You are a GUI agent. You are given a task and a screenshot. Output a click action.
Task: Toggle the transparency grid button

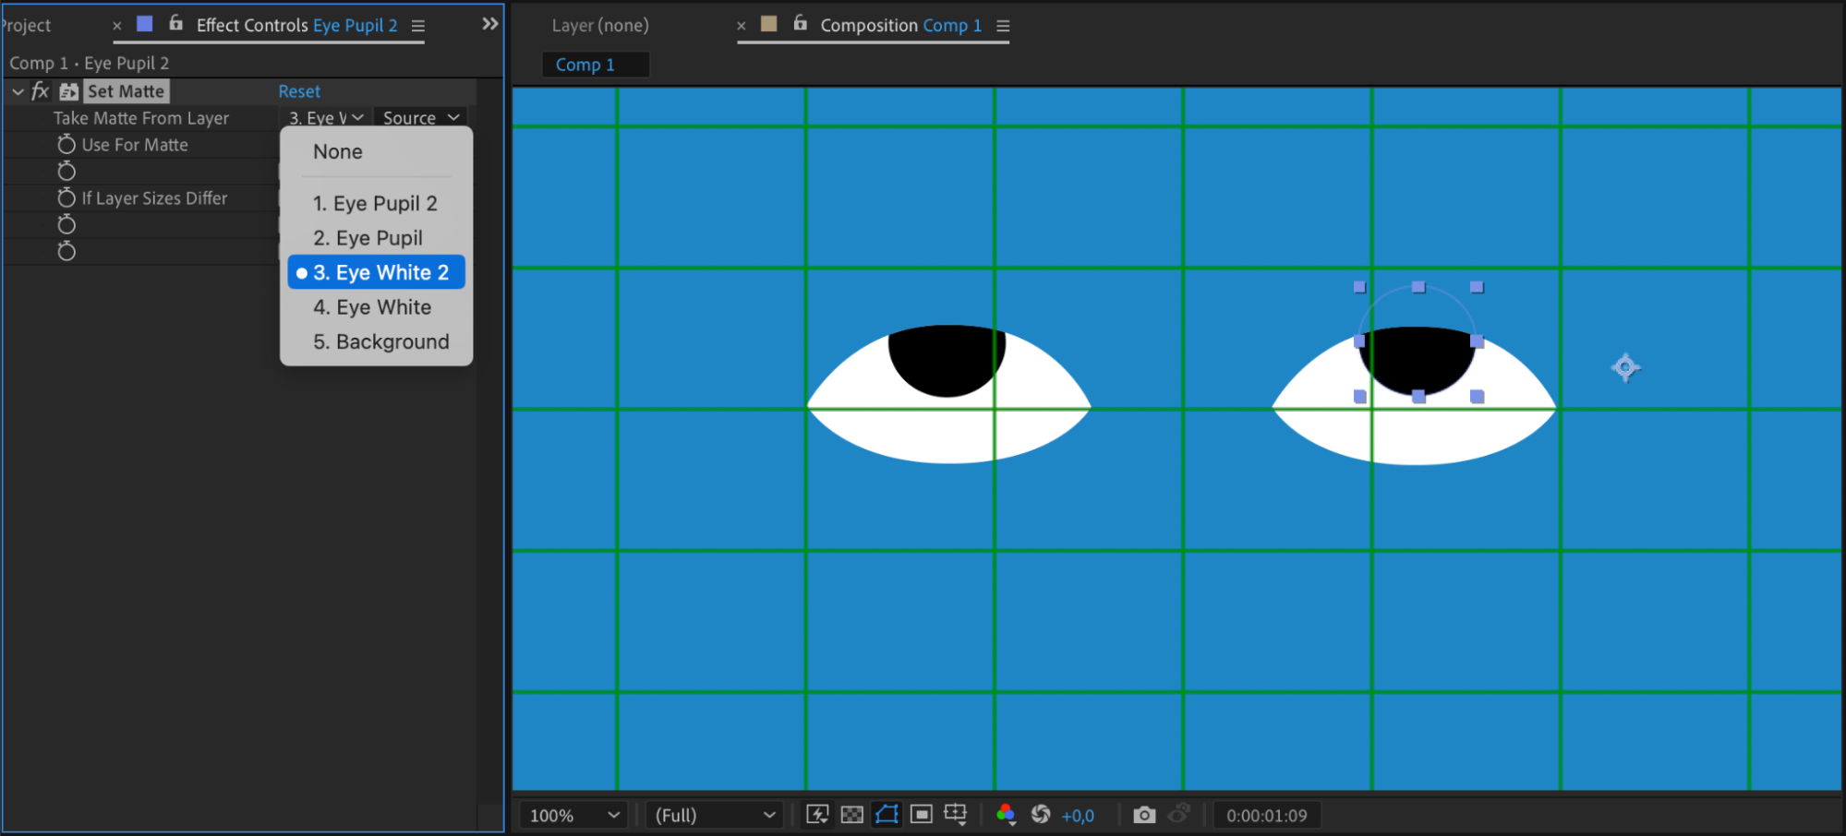[x=852, y=815]
